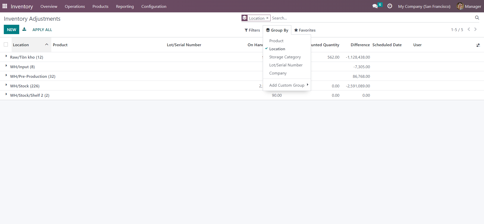Image resolution: width=484 pixels, height=224 pixels.
Task: Go to the previous page arrow
Action: tap(469, 29)
